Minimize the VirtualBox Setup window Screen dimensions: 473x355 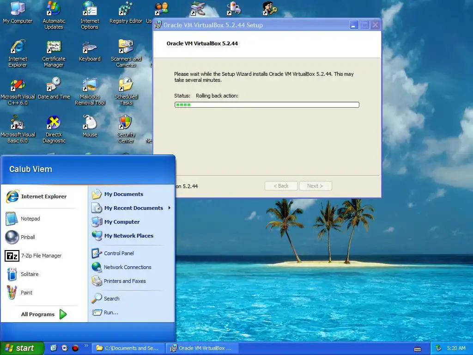tap(353, 25)
